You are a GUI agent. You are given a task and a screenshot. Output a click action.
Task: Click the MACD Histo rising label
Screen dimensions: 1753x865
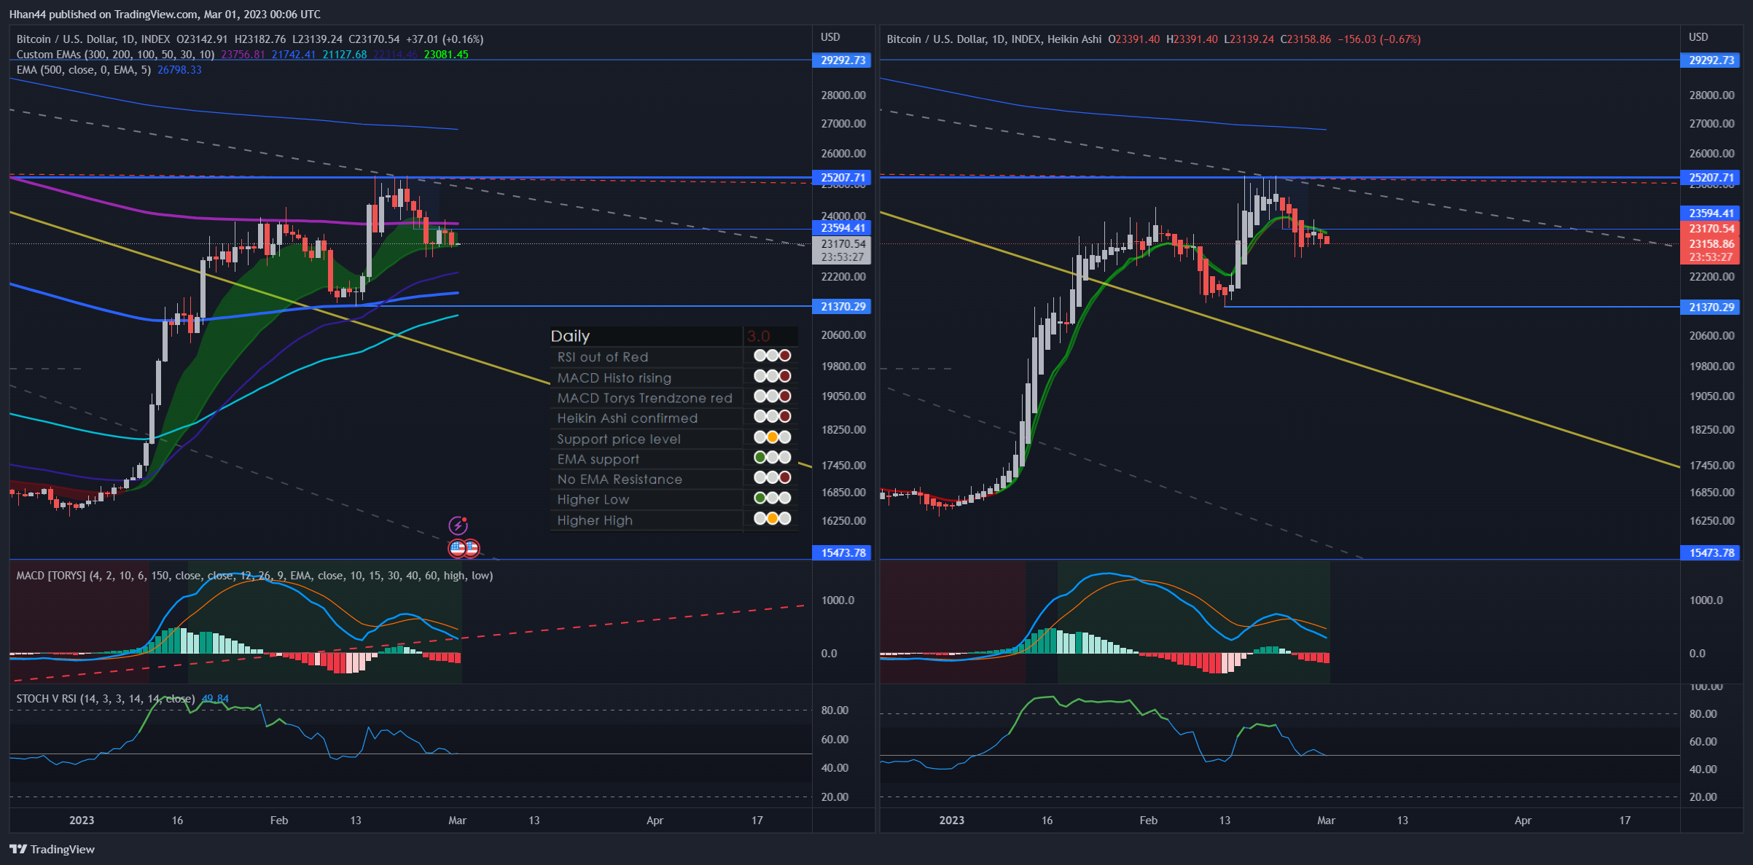614,377
